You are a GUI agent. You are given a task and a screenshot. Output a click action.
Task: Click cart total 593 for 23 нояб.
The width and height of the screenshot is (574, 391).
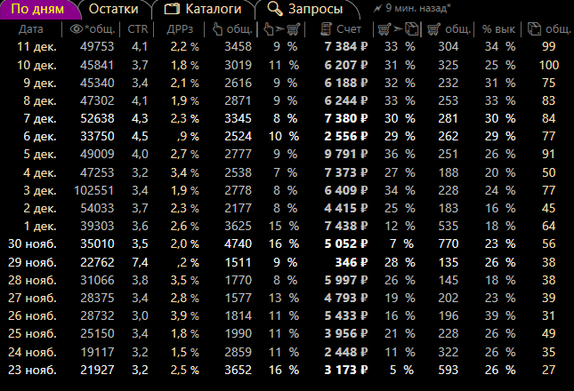pyautogui.click(x=448, y=370)
